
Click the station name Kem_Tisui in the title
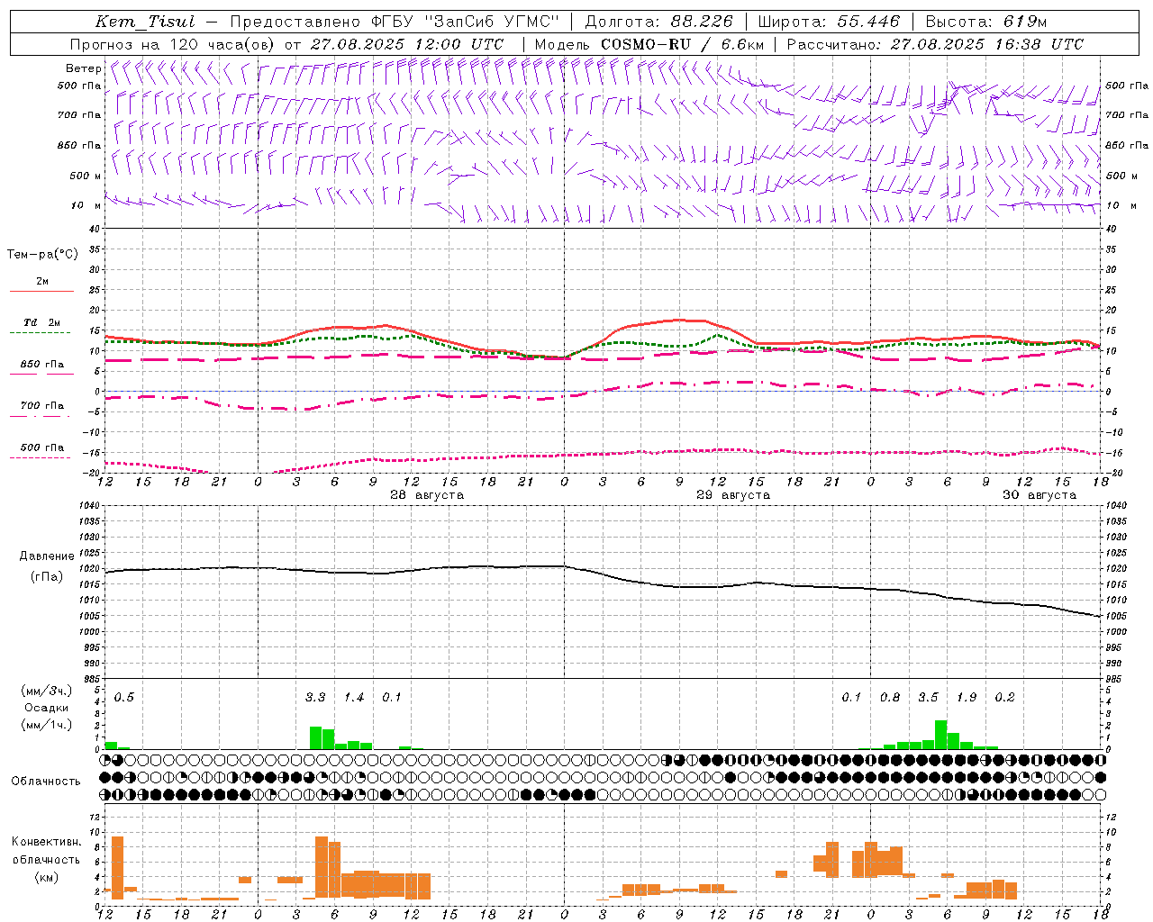(x=145, y=22)
